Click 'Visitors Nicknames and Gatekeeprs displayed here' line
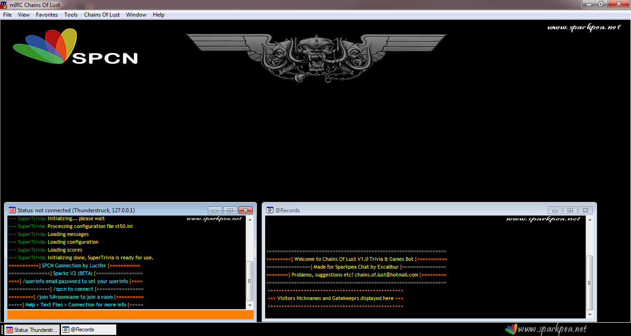Screen dimensions: 631x336 coord(335,298)
